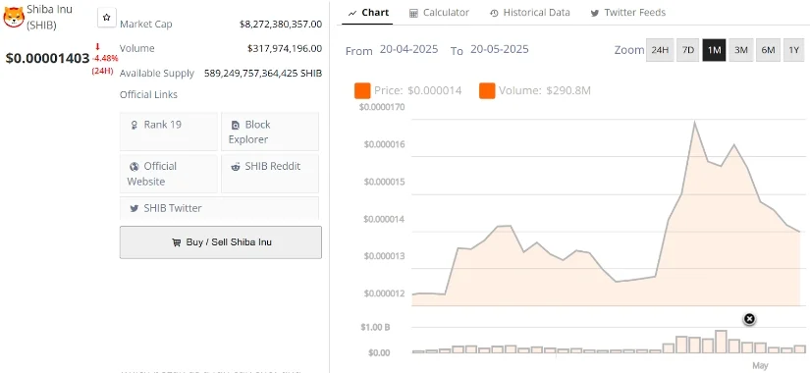Switch to the Chart tab

(x=368, y=13)
